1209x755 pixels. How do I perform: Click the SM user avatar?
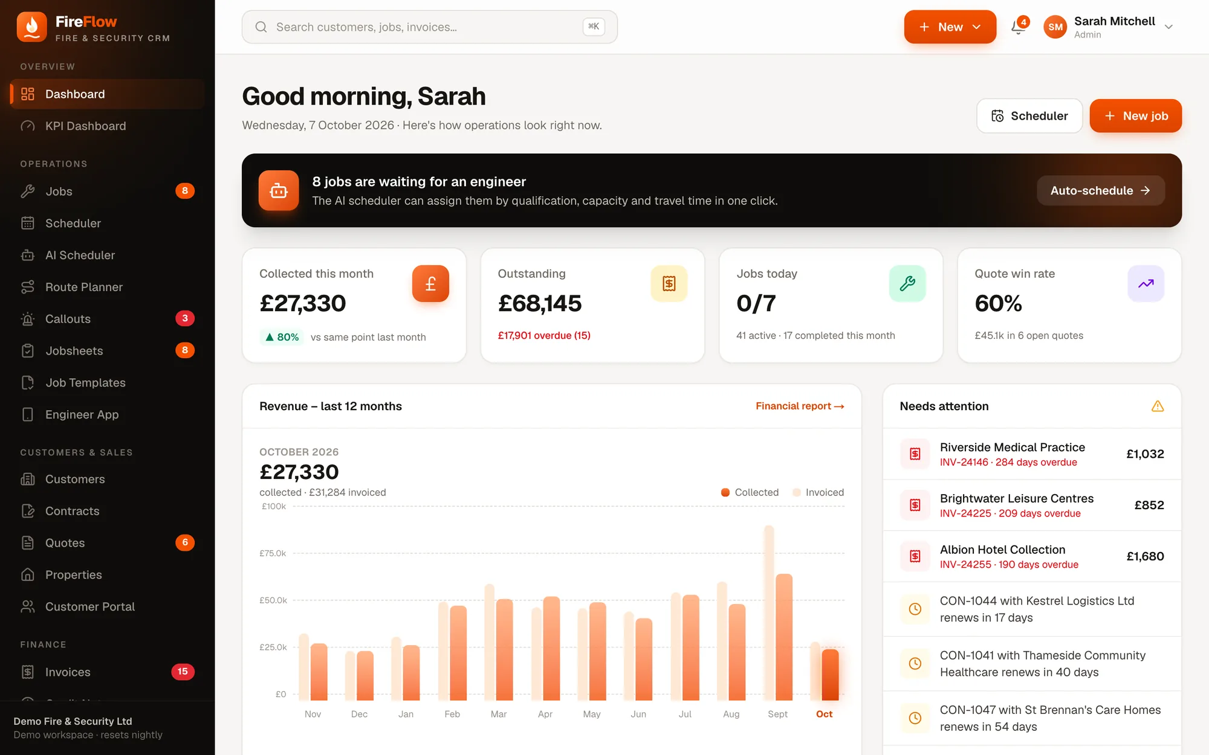1055,27
